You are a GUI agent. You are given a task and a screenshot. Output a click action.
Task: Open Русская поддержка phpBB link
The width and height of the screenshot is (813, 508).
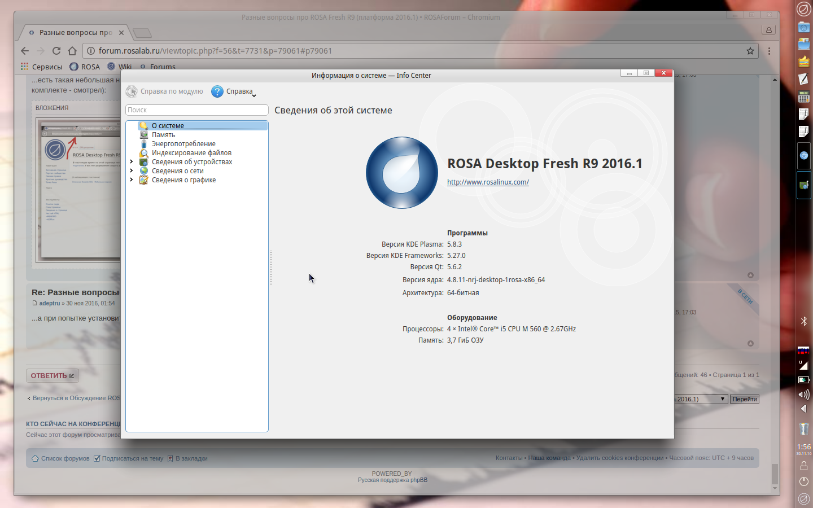[392, 480]
